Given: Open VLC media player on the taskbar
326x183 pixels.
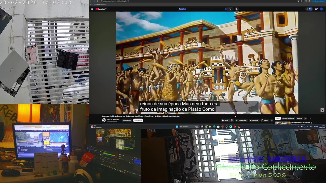Looking at the screenshot, I should pyautogui.click(x=239, y=127).
